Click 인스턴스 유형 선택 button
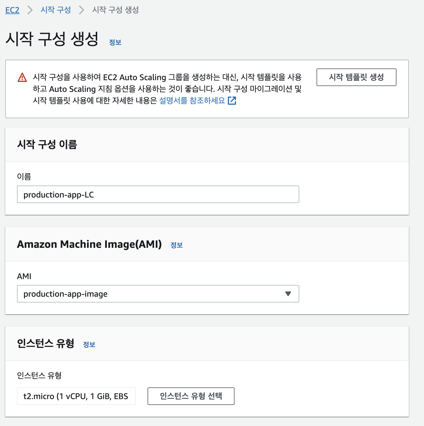424x426 pixels. click(x=191, y=396)
